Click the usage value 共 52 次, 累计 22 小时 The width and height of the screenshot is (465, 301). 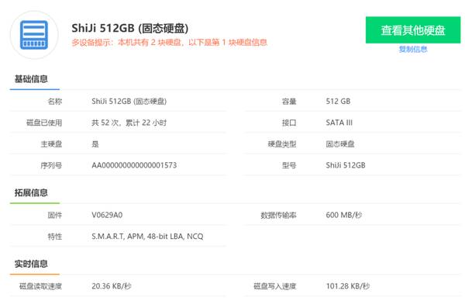click(129, 123)
